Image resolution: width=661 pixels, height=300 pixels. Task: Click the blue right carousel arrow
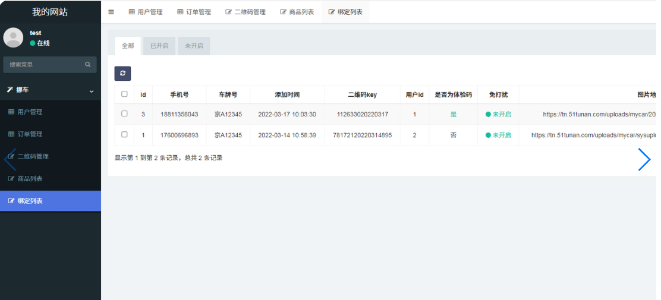click(x=644, y=159)
